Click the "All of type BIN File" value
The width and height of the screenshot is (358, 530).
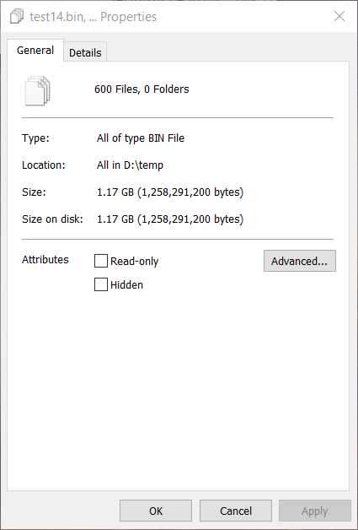(141, 138)
